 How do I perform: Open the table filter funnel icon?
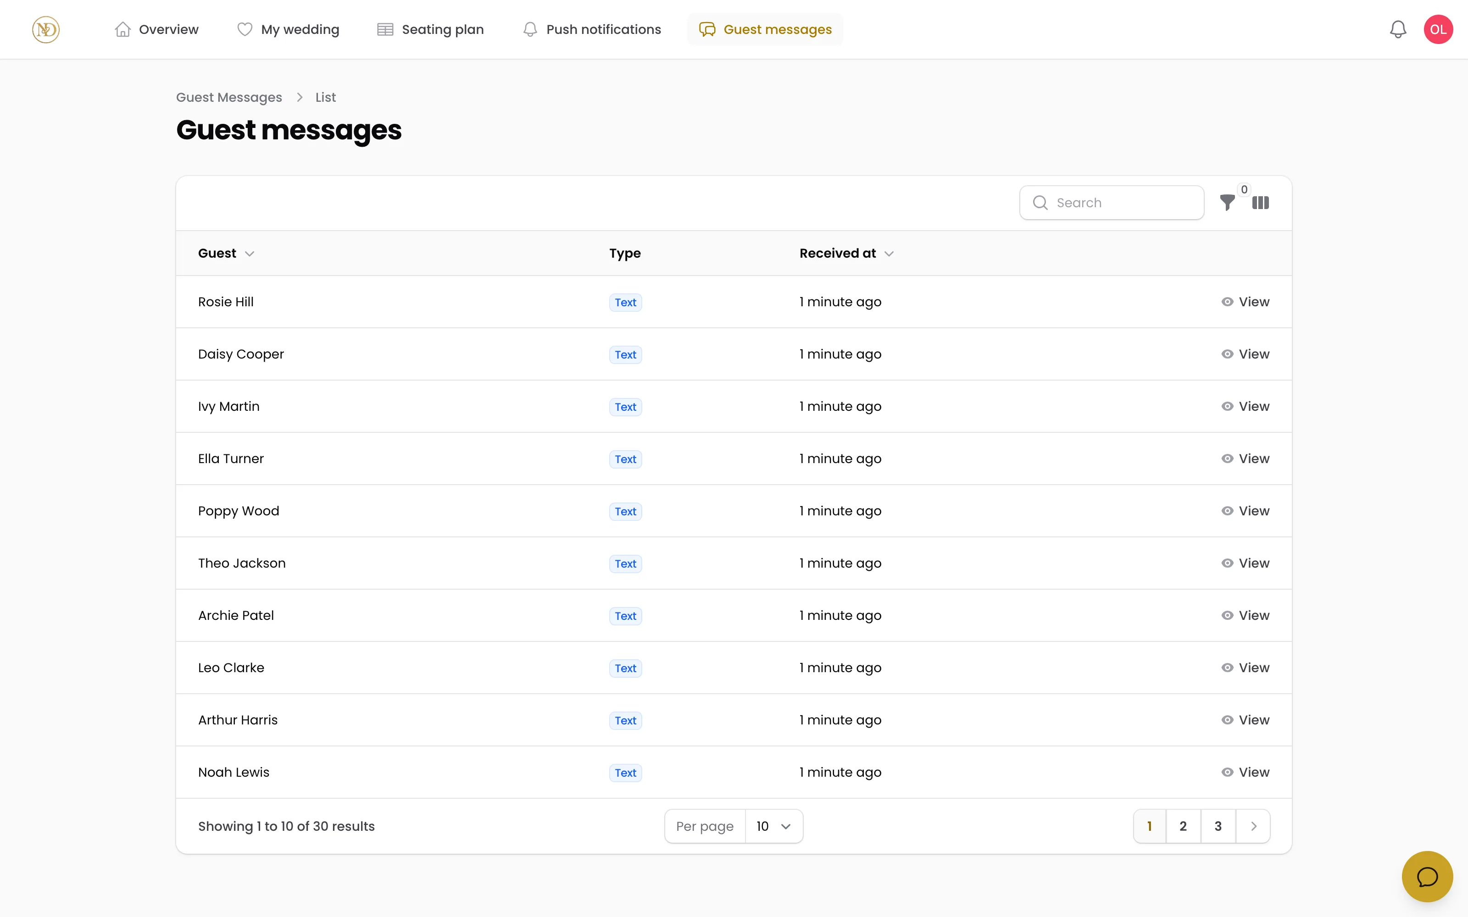pos(1227,203)
